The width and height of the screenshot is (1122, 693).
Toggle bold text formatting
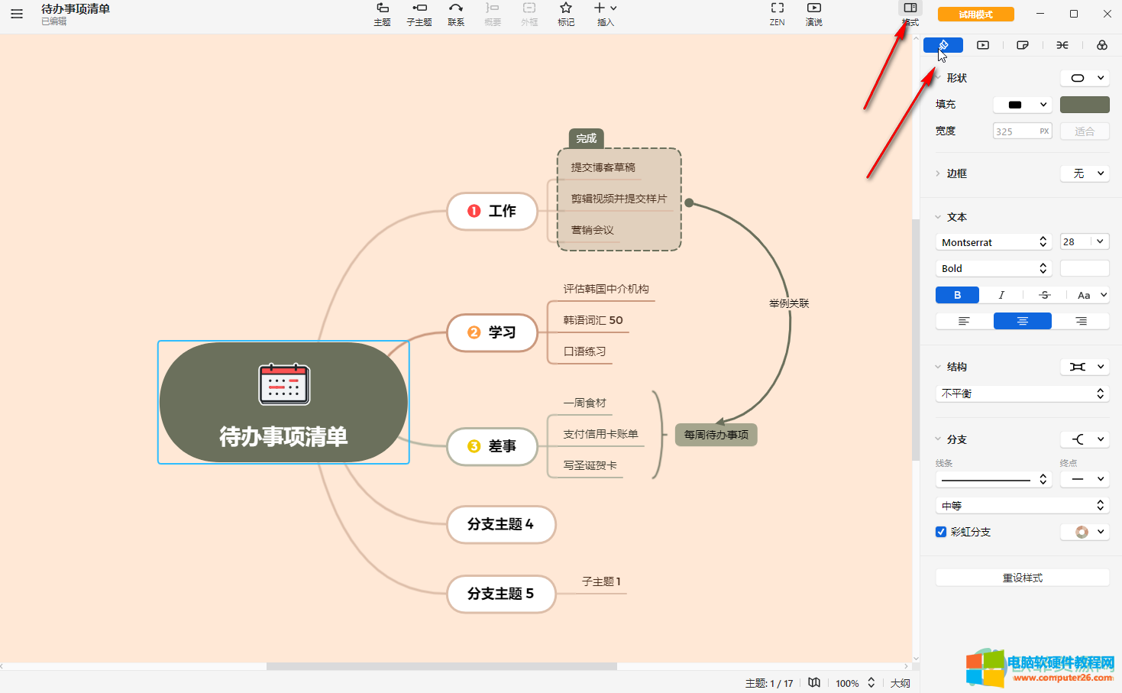[957, 295]
